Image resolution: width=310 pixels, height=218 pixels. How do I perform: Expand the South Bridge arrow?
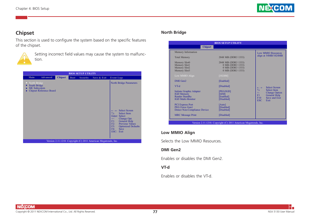27,85
